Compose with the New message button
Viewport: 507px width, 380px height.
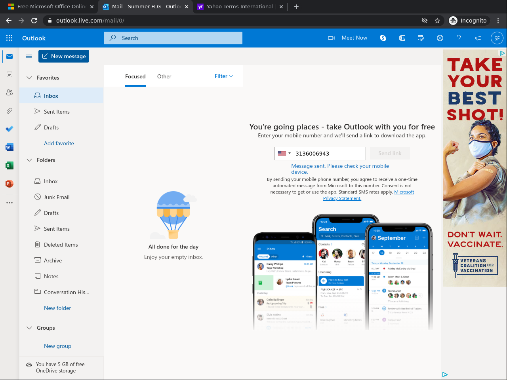click(x=64, y=56)
